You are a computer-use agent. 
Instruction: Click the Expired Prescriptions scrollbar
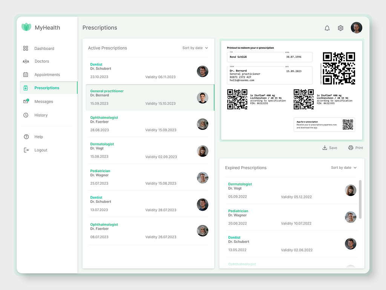[360, 199]
